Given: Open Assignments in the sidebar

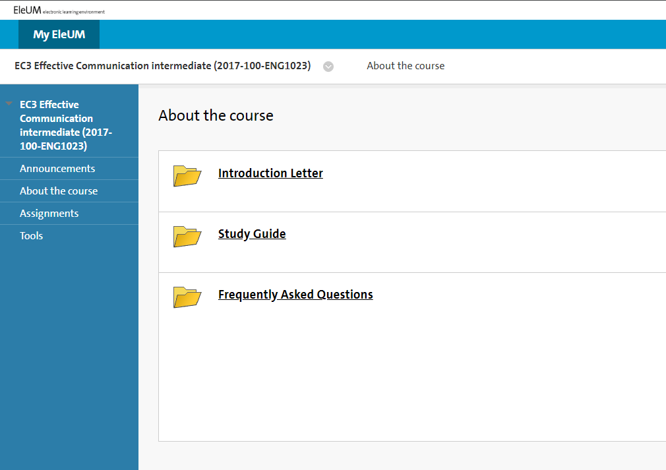Looking at the screenshot, I should [49, 214].
